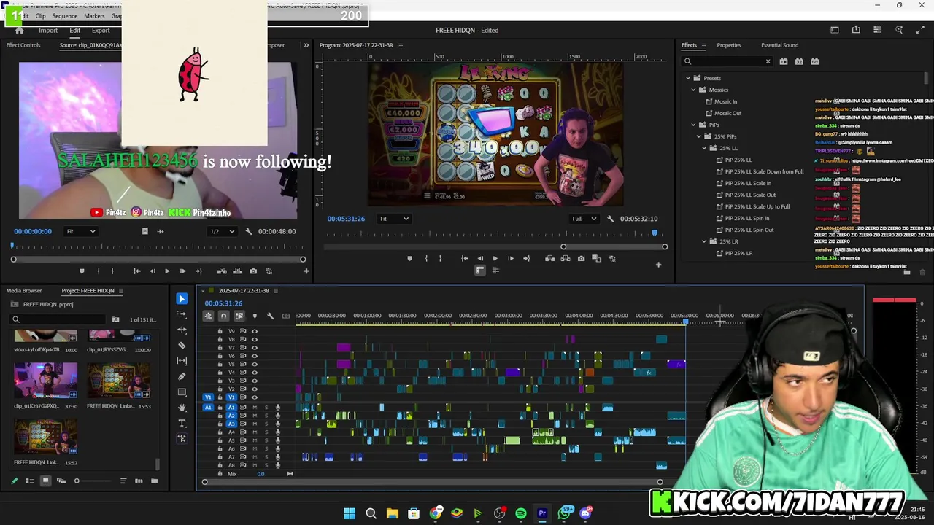
Task: Open Source playback resolution 1/2 dropdown
Action: [222, 231]
